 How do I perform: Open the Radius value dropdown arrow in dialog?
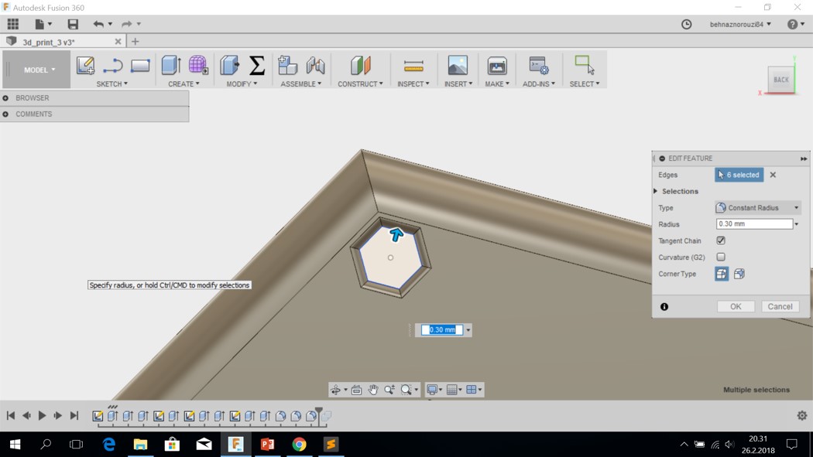click(797, 224)
